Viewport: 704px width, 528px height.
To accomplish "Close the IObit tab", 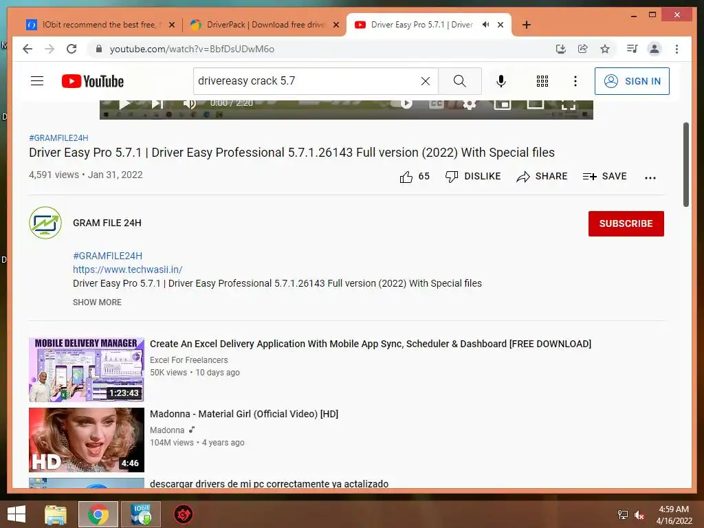I will (x=171, y=25).
